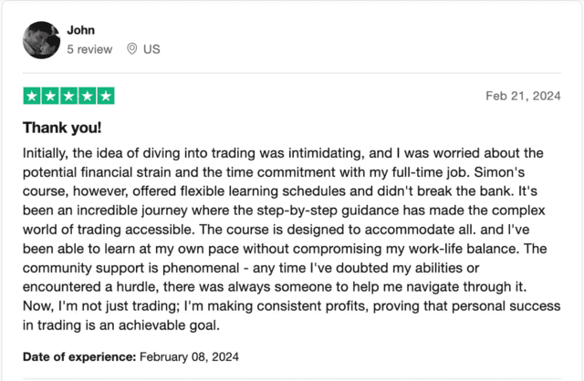584x381 pixels.
Task: Open the "Thank you!" review title
Action: [x=62, y=127]
